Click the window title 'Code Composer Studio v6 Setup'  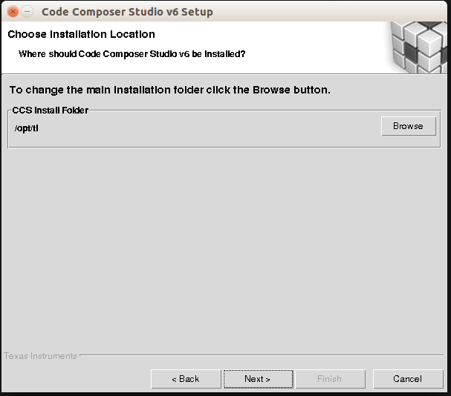point(127,12)
